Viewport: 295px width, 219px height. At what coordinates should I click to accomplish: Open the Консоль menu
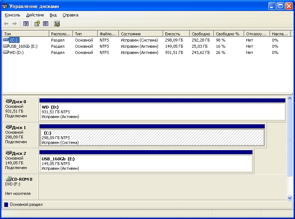(12, 15)
